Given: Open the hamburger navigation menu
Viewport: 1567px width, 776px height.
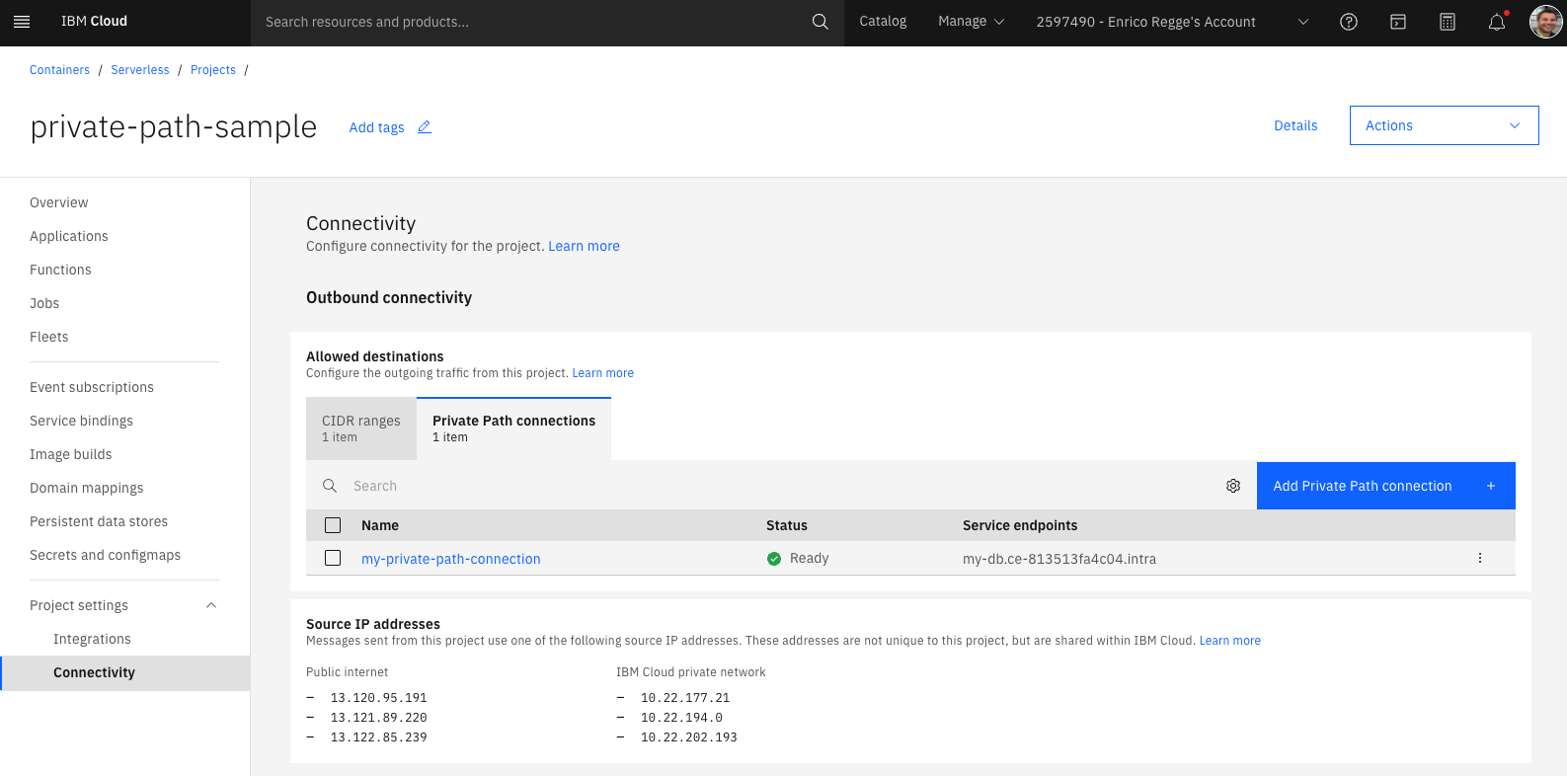Looking at the screenshot, I should coord(22,22).
